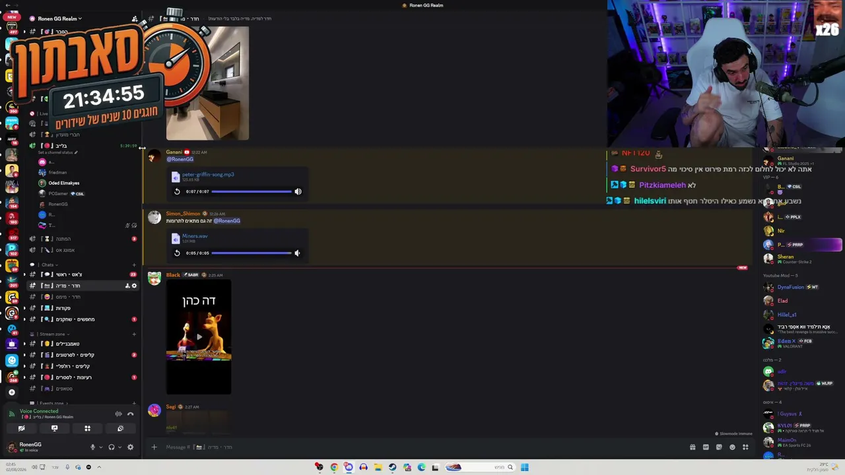Screen dimensions: 845x475
Task: Open the Windows Start menu
Action: (524, 467)
